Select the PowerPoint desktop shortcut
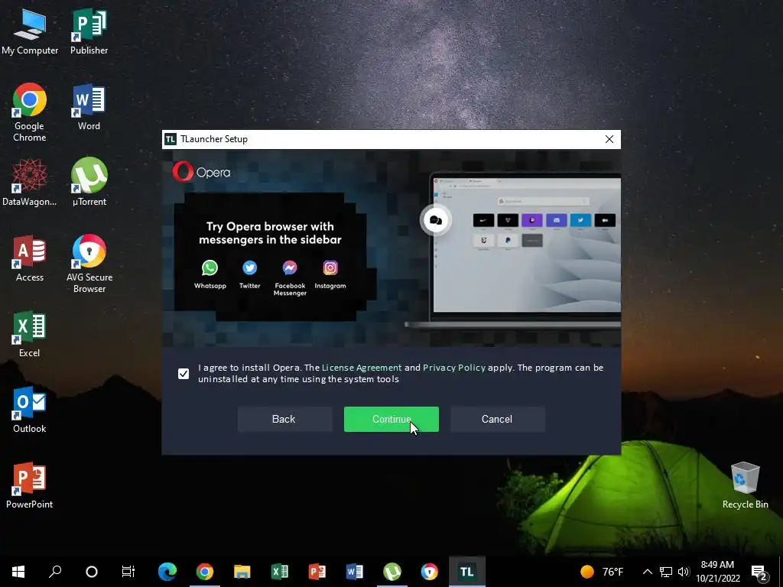783x587 pixels. (x=30, y=485)
